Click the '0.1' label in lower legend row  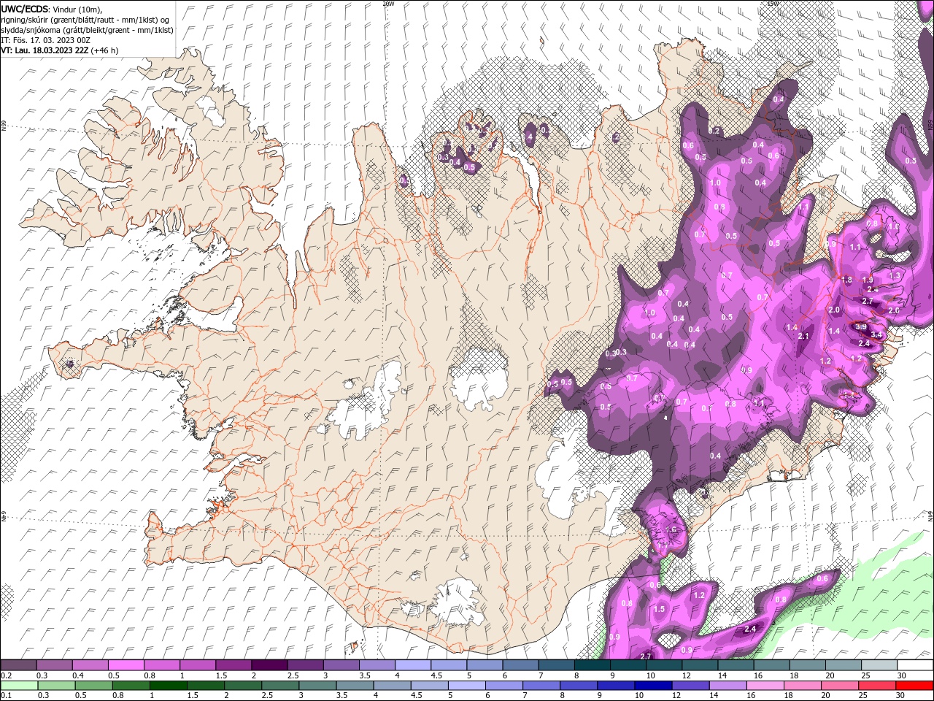point(6,696)
